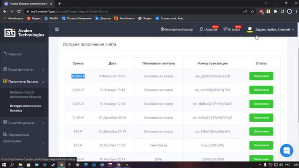Click the Avalon Technologies logo
299x168 pixels.
click(x=24, y=33)
